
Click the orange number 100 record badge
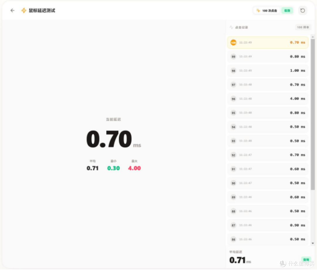pyautogui.click(x=233, y=42)
